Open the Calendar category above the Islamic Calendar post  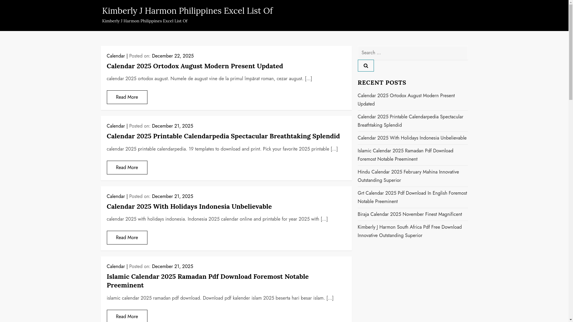pyautogui.click(x=116, y=266)
